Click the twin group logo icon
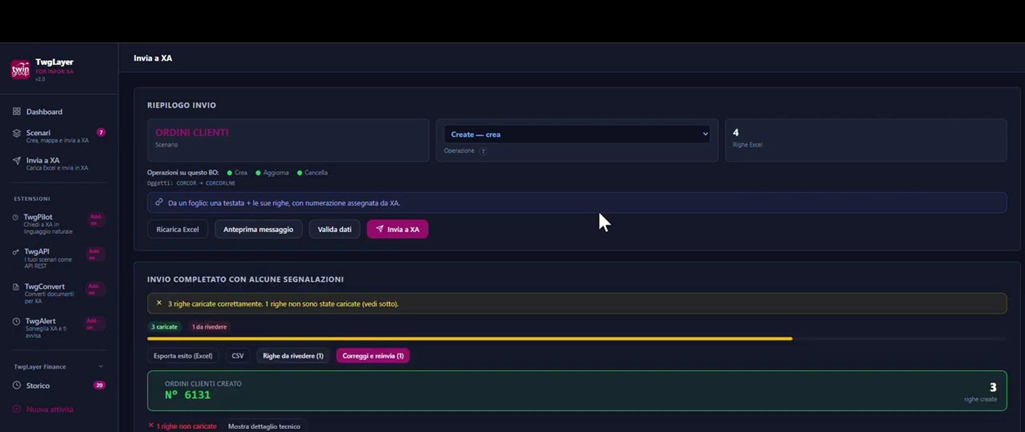Screen dimensions: 1025x432 [x=20, y=69]
